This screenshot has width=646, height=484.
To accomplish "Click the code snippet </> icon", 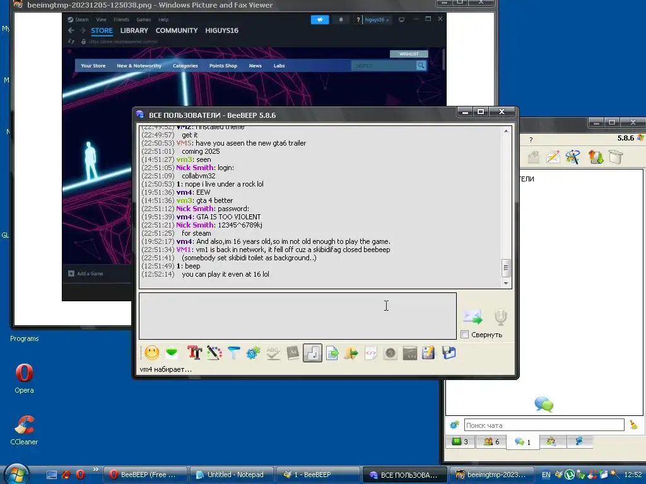I will click(x=371, y=353).
